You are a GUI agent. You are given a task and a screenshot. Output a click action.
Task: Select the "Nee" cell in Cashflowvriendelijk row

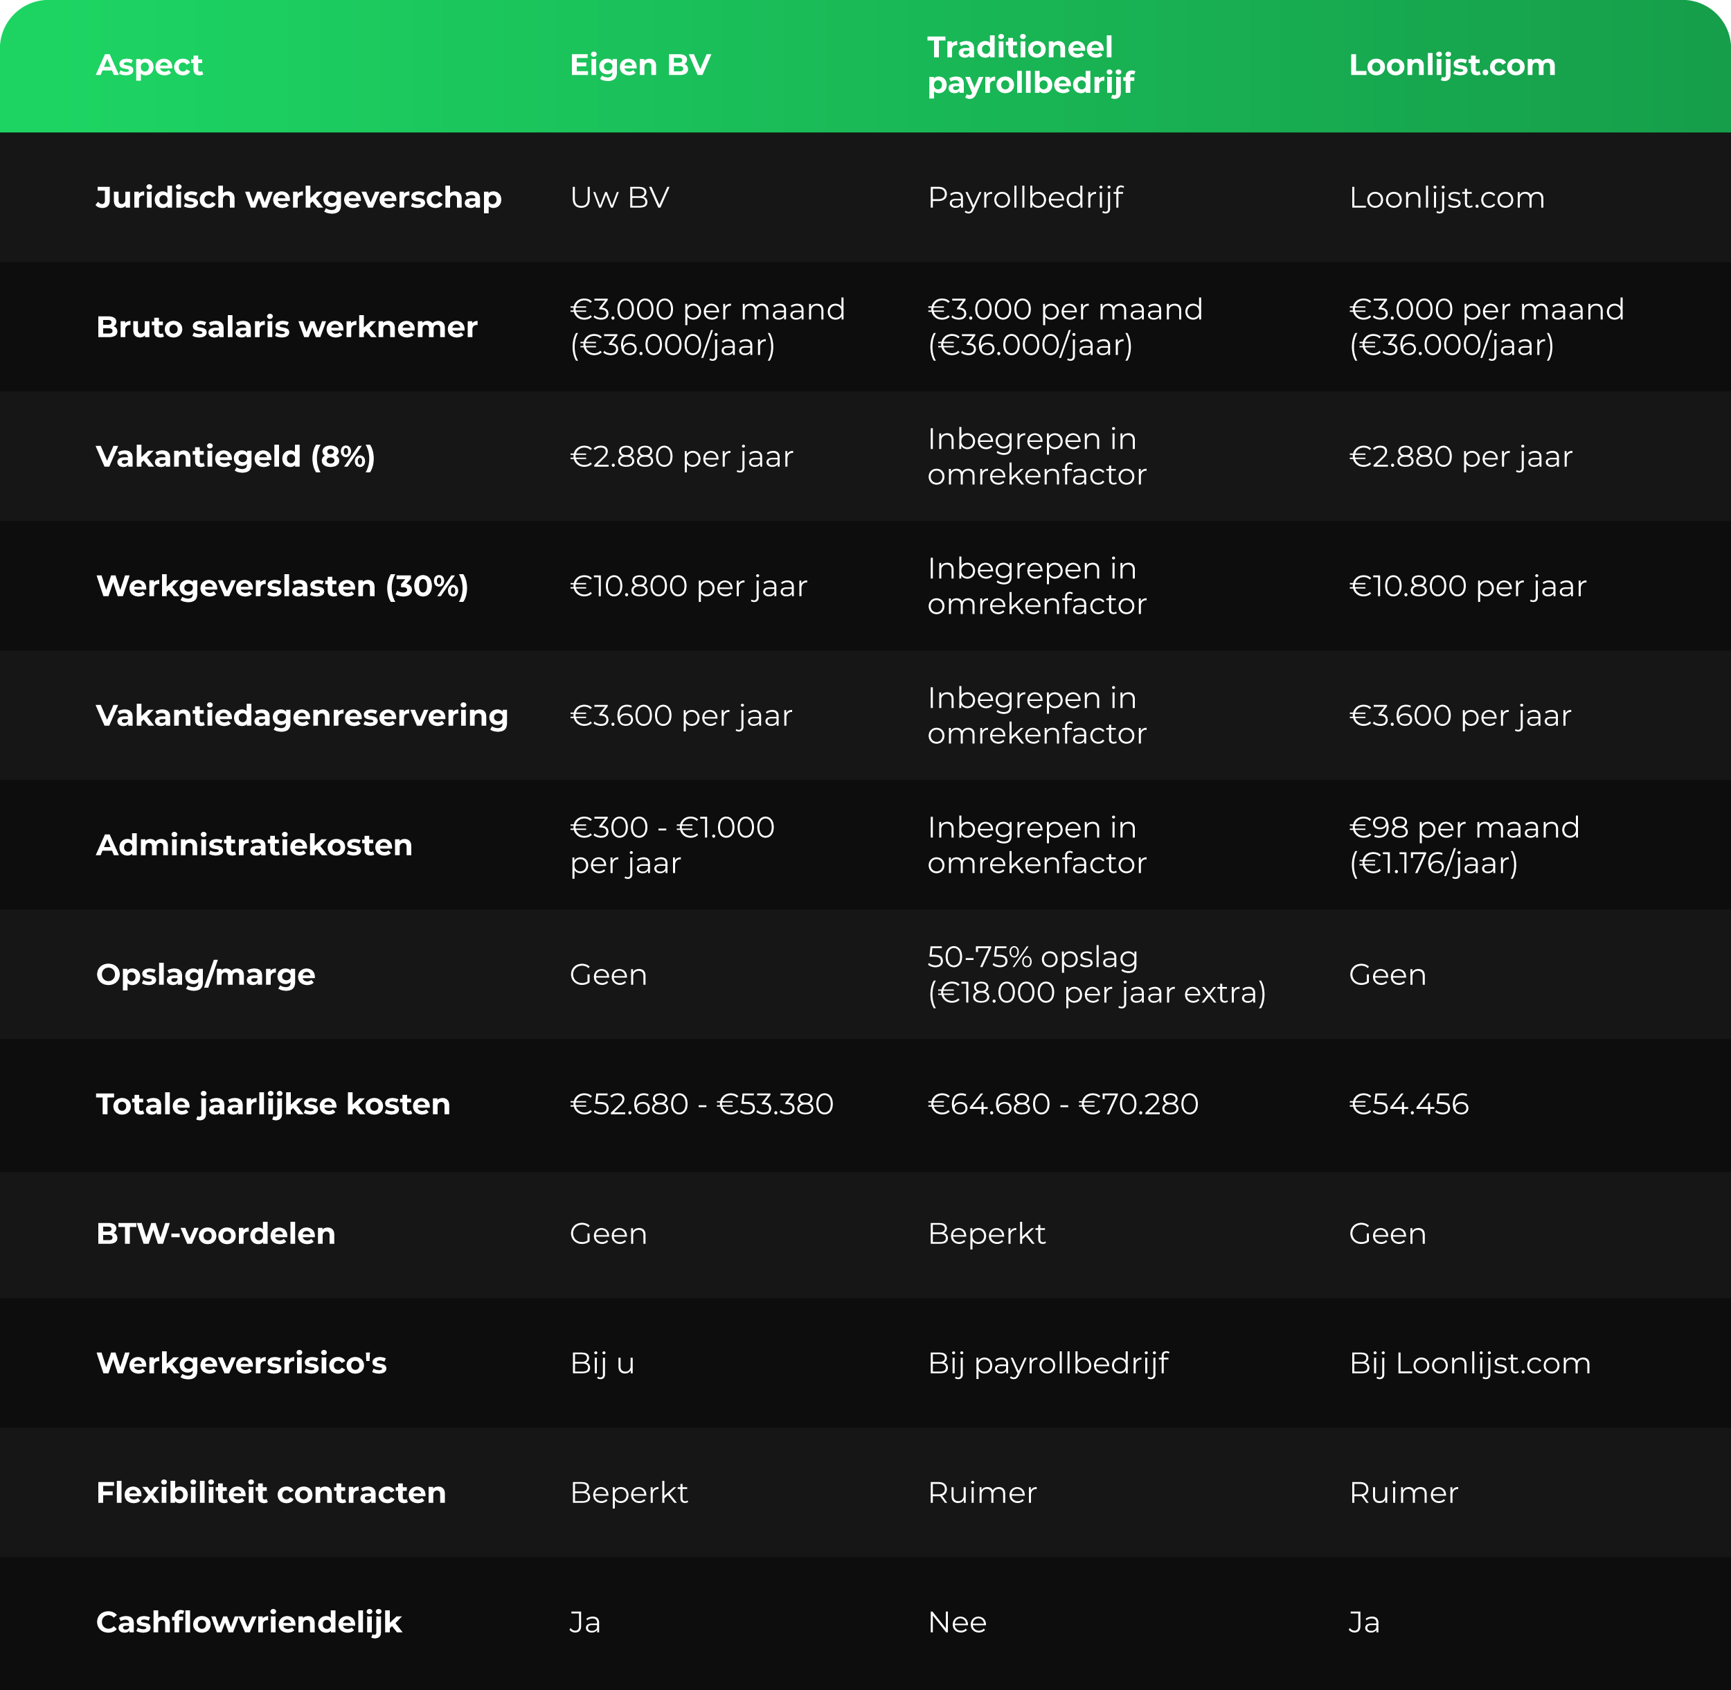pos(956,1623)
